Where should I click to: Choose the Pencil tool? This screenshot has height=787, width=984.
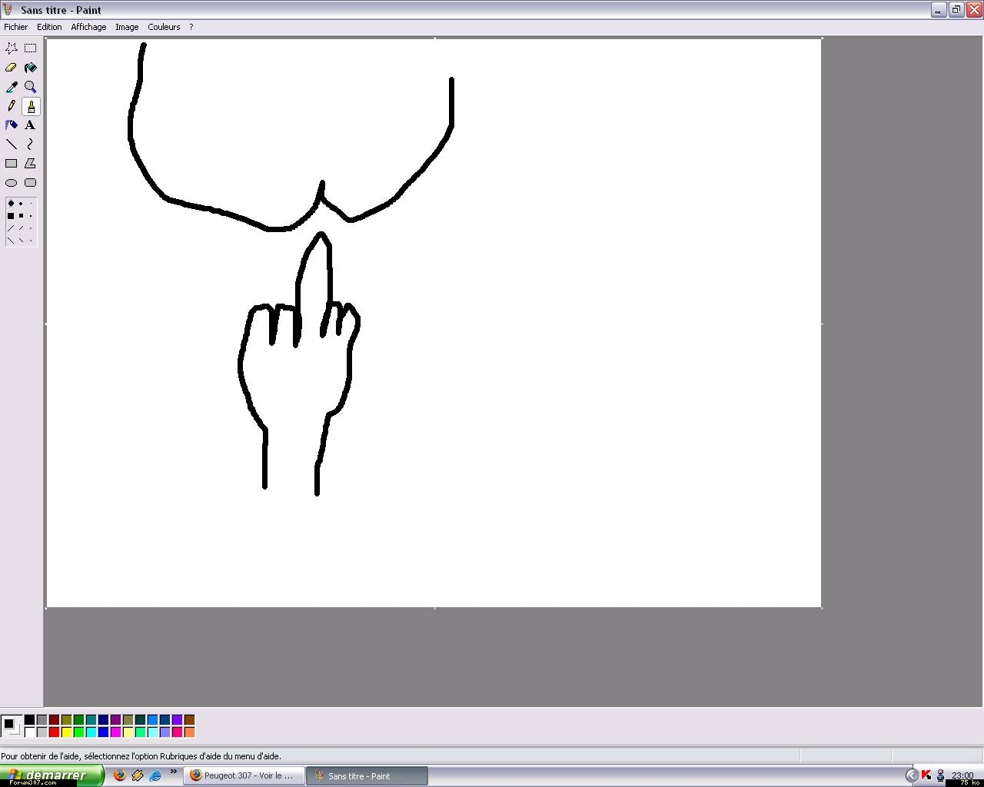pyautogui.click(x=12, y=106)
